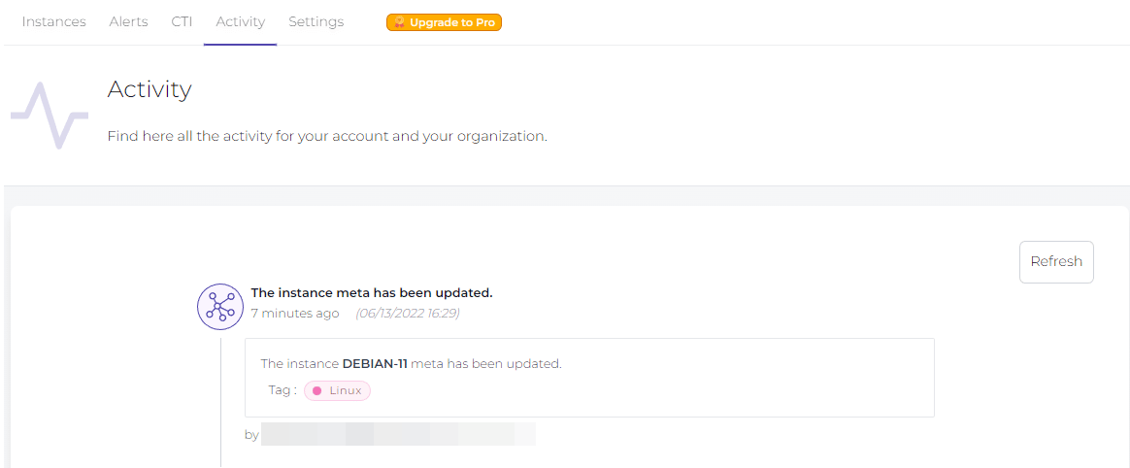Select the Activity tab
The height and width of the screenshot is (468, 1130).
click(x=240, y=21)
